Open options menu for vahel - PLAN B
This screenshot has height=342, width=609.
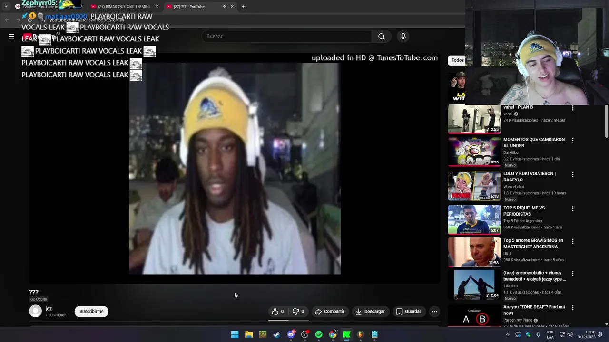point(573,108)
